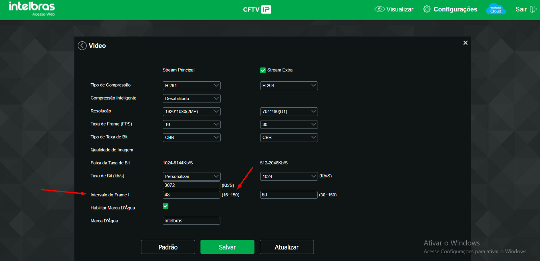Open the 16 FPS frame rate dropdown
Viewport: 540px width, 261px height.
click(x=191, y=124)
